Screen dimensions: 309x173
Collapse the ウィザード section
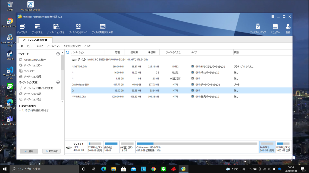(58, 54)
